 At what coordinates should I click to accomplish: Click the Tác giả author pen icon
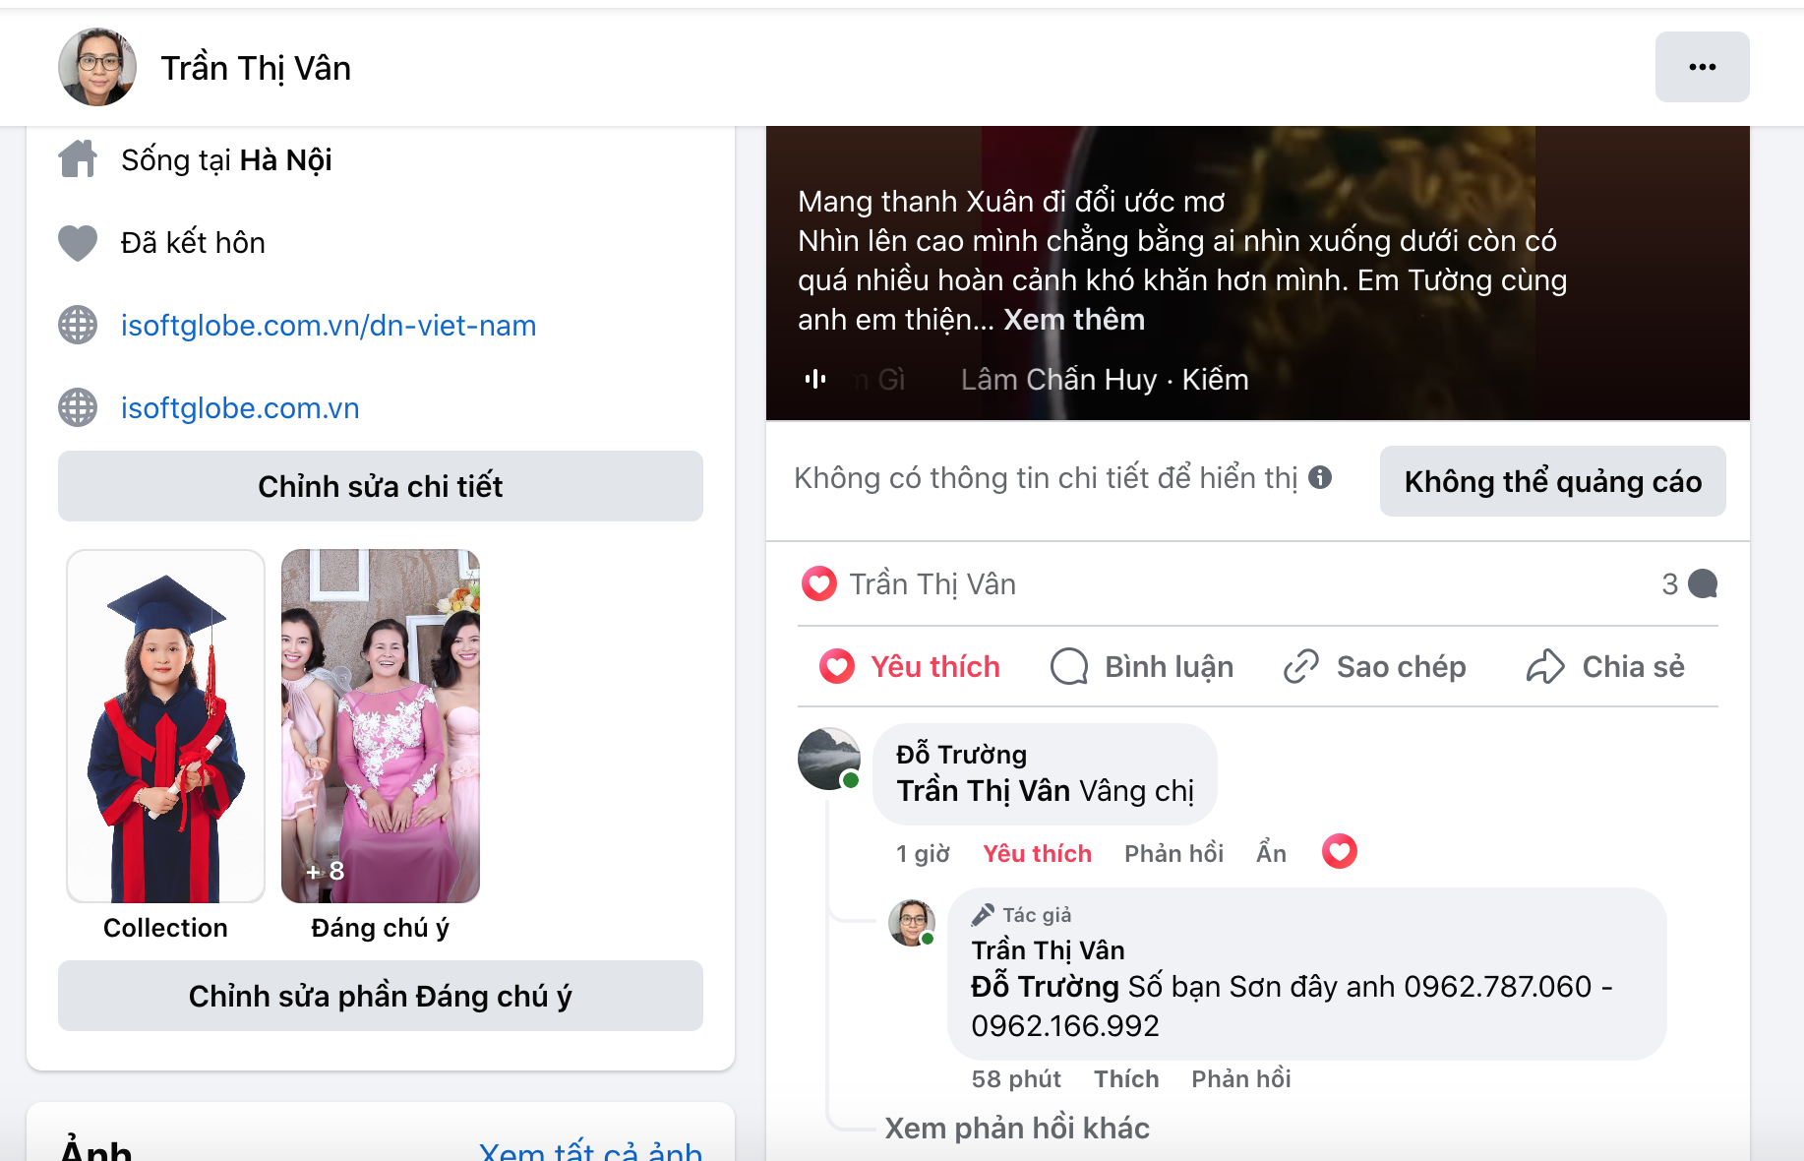click(983, 915)
